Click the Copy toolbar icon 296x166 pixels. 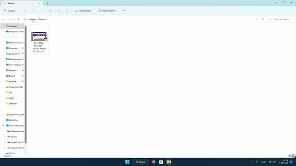point(34,11)
